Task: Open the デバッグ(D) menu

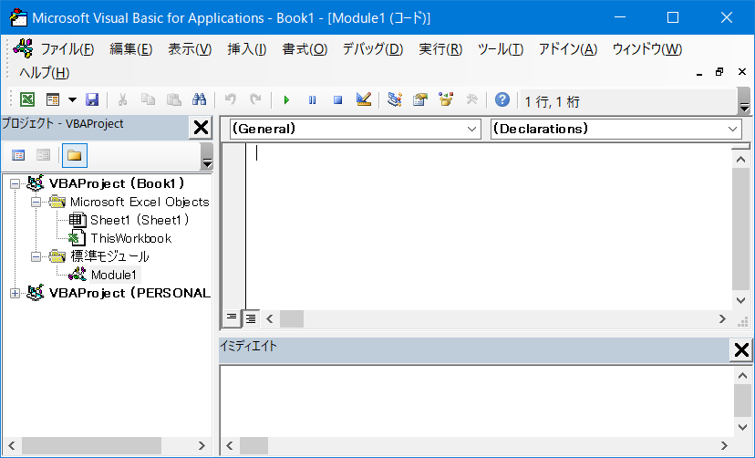Action: (373, 49)
